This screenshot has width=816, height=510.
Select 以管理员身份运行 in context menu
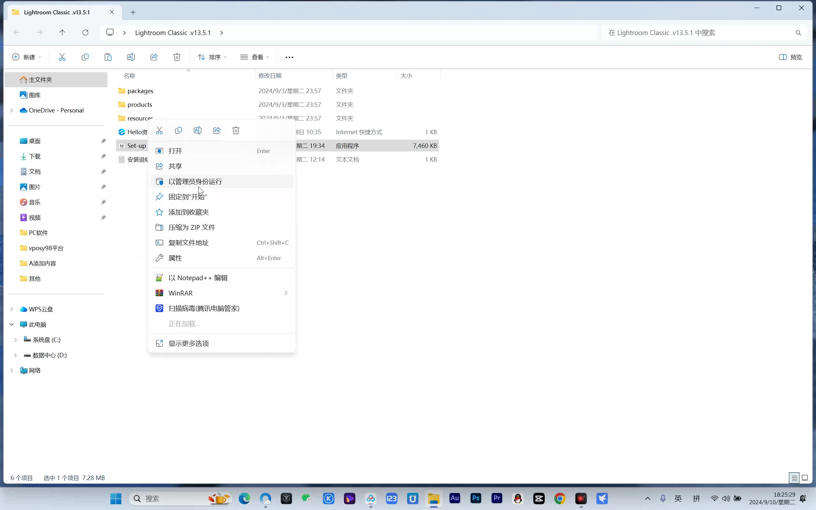pyautogui.click(x=195, y=181)
